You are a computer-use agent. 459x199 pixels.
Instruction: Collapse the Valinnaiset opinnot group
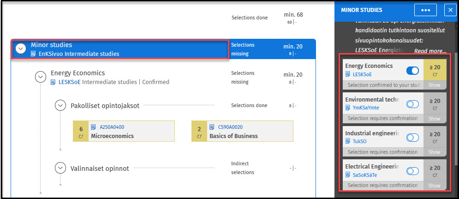click(60, 168)
